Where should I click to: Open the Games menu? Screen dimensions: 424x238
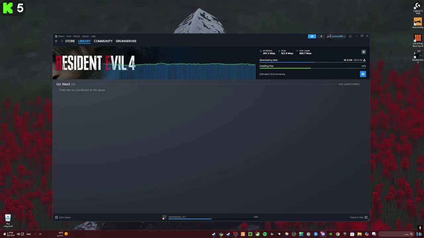coord(85,36)
